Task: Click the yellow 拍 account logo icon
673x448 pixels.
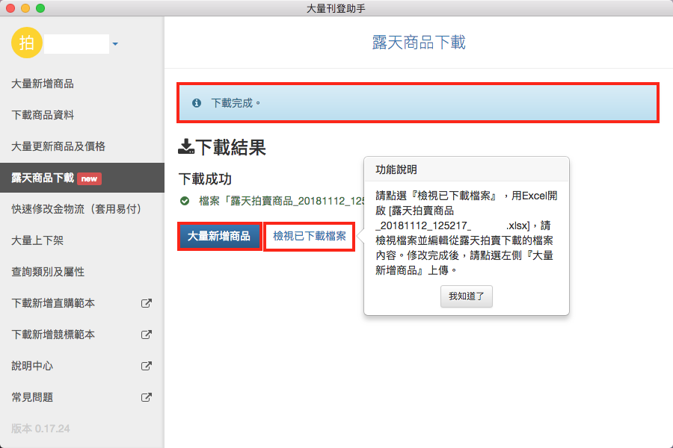Action: tap(27, 43)
